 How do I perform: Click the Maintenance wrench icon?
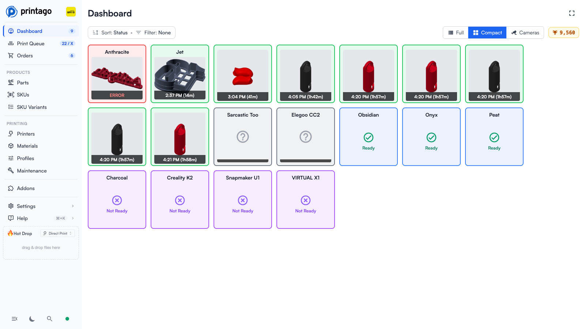tap(11, 171)
